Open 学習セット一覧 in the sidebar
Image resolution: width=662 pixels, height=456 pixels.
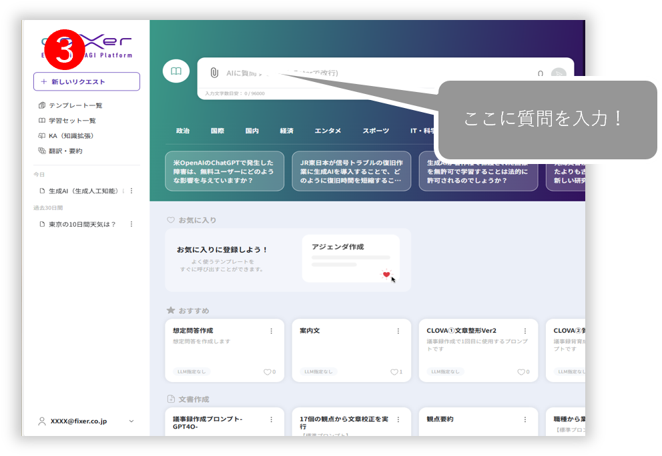coord(71,121)
